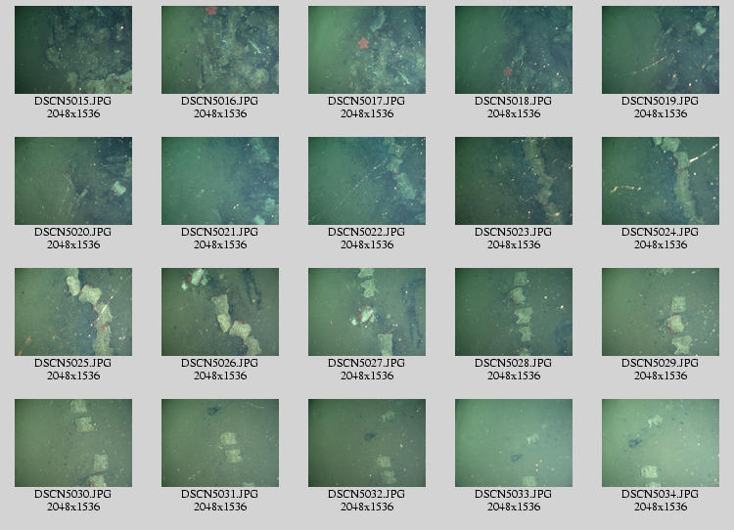Open thumbnail image DSCN5031.JPG

tap(220, 443)
